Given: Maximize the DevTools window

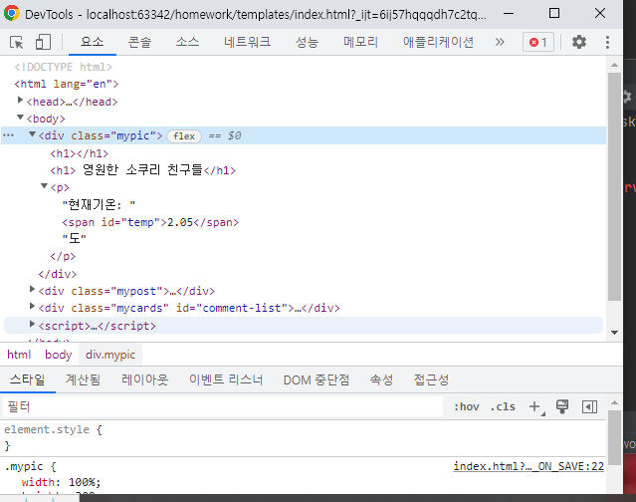Looking at the screenshot, I should [554, 13].
